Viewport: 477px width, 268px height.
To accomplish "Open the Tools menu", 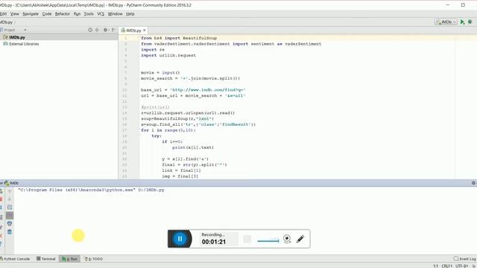I will coord(89,14).
